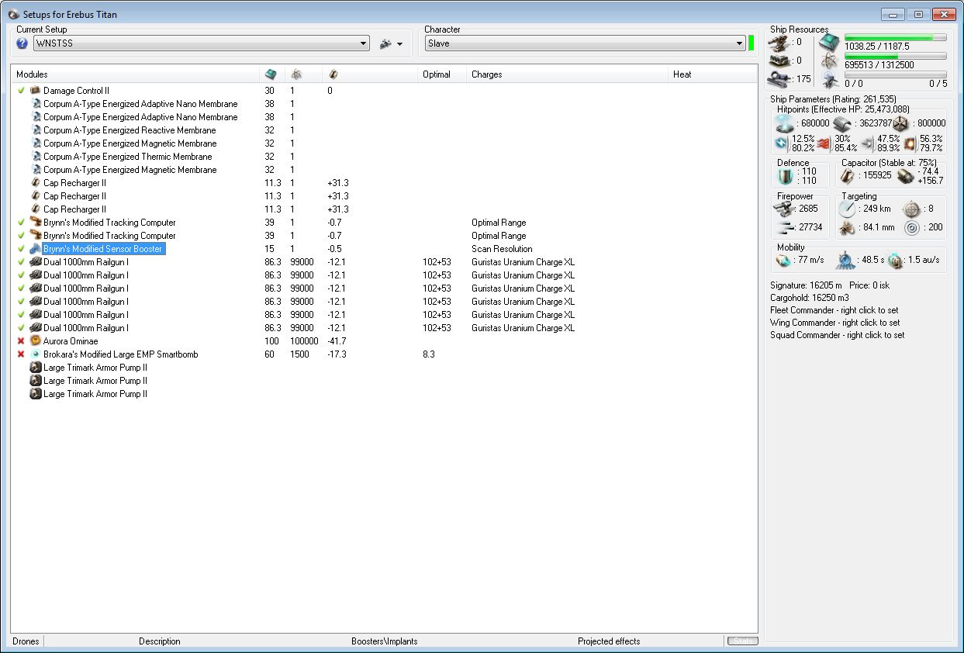Image resolution: width=964 pixels, height=653 pixels.
Task: Click the Firepower turret icon showing 2685
Action: 785,209
